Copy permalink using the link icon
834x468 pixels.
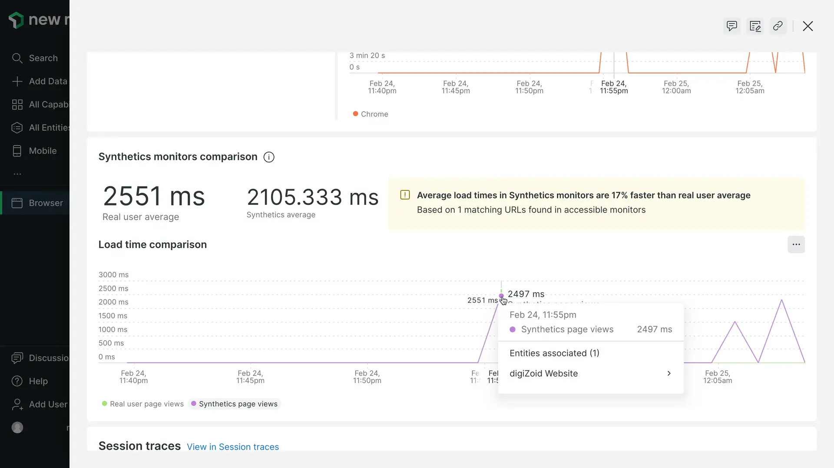[778, 26]
